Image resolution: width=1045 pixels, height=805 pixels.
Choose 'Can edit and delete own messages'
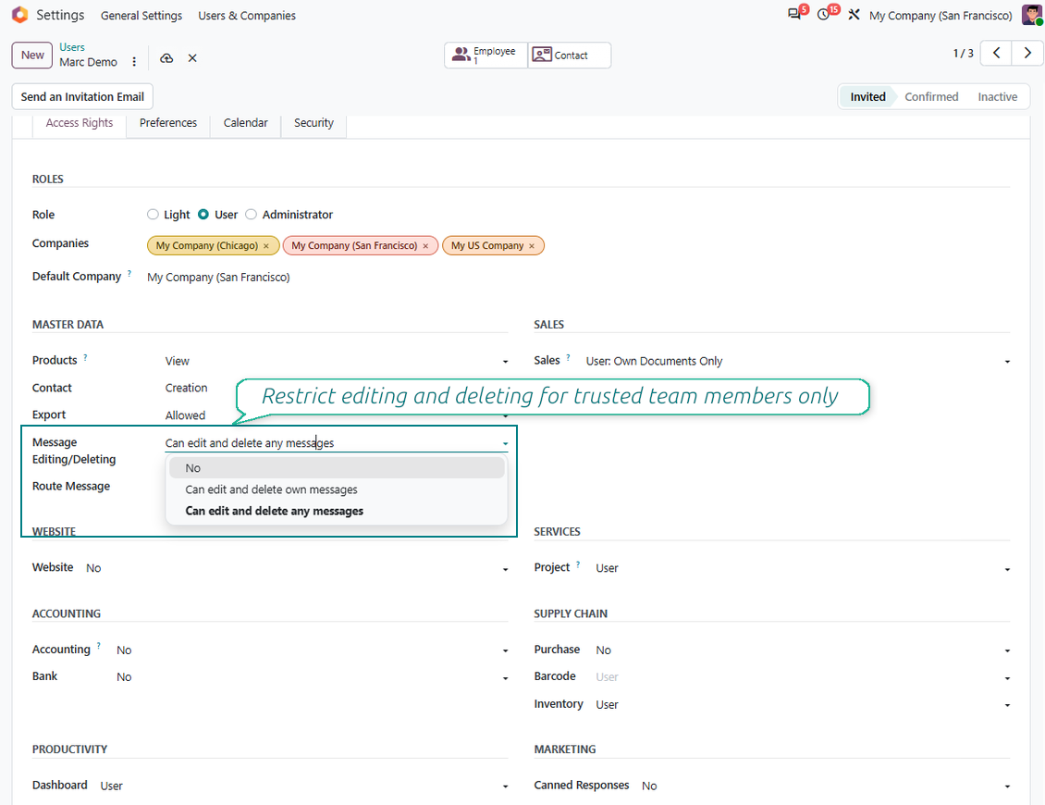click(337, 489)
